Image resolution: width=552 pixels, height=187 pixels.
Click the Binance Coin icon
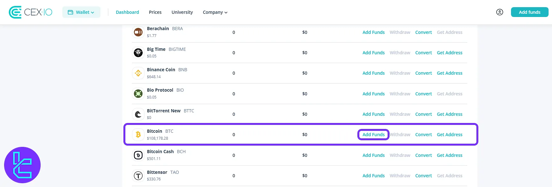coord(138,73)
